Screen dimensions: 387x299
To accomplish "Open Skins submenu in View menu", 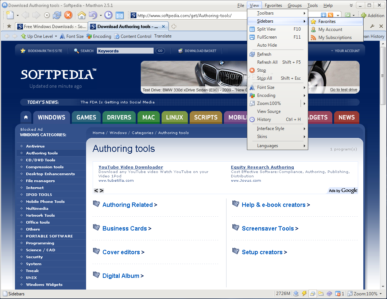I will pyautogui.click(x=278, y=137).
